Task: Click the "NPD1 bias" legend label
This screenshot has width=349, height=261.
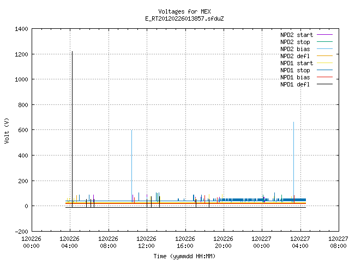Action: click(295, 77)
